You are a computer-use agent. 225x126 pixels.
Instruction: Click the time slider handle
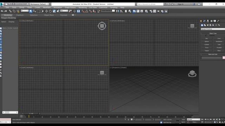pyautogui.click(x=31, y=113)
